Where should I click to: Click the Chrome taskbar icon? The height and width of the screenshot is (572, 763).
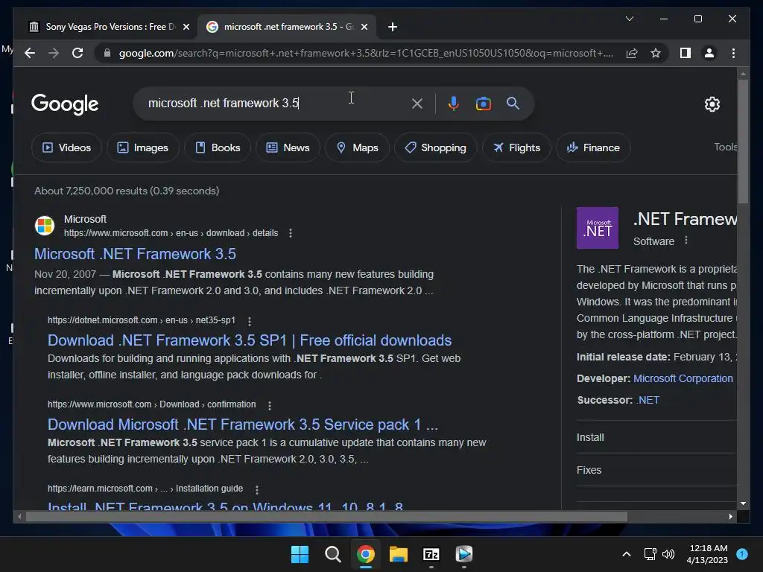365,554
